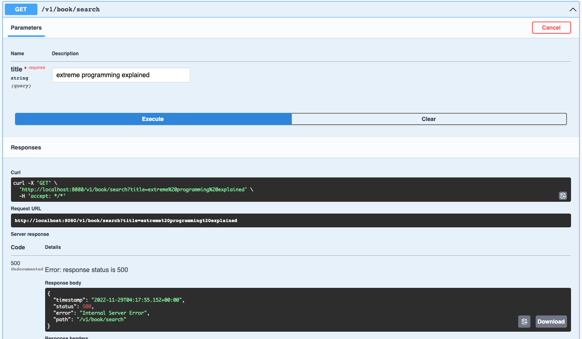Download the response body
This screenshot has height=339, width=582.
(551, 322)
